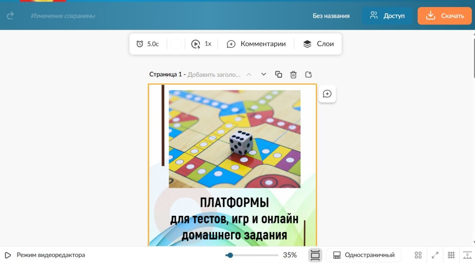Duplicate Страница 1
The width and height of the screenshot is (475, 263).
coord(279,74)
